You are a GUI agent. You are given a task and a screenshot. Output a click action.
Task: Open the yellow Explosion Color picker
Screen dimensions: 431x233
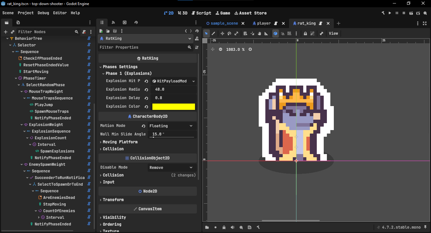coord(174,107)
